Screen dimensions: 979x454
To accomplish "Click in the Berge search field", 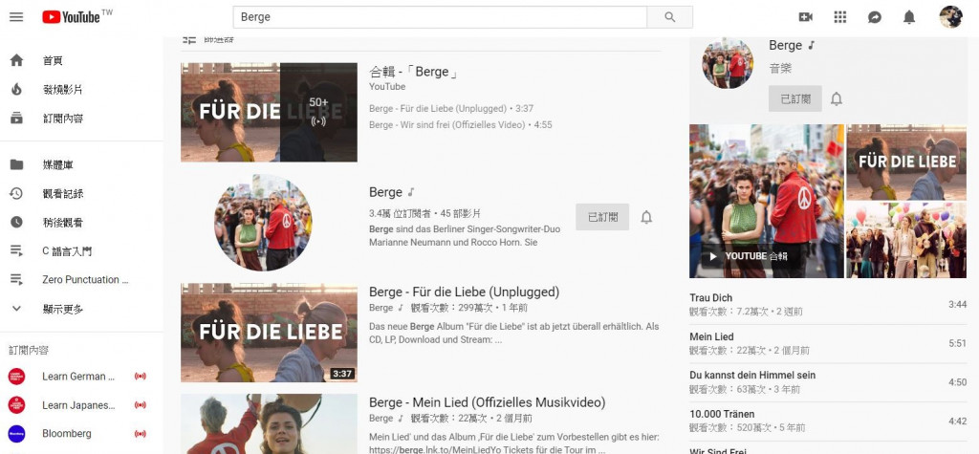I will 440,17.
